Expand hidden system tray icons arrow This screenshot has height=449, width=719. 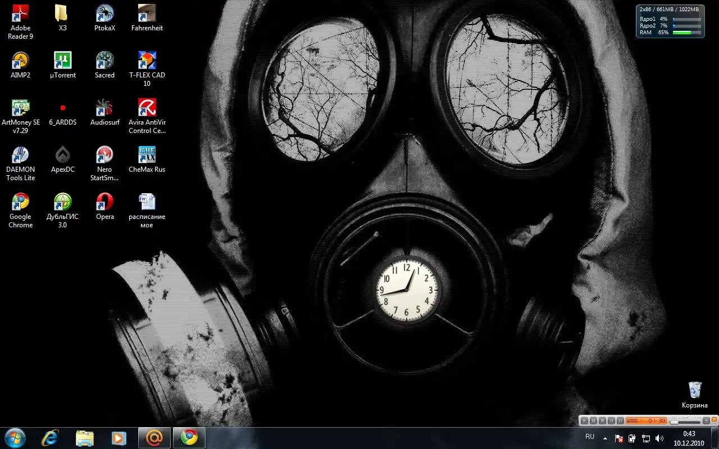pyautogui.click(x=605, y=438)
